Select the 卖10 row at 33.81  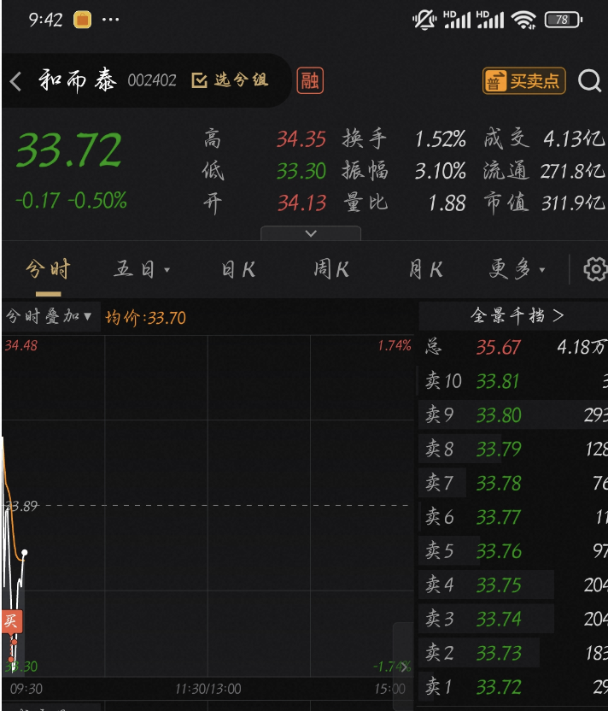[x=513, y=381]
